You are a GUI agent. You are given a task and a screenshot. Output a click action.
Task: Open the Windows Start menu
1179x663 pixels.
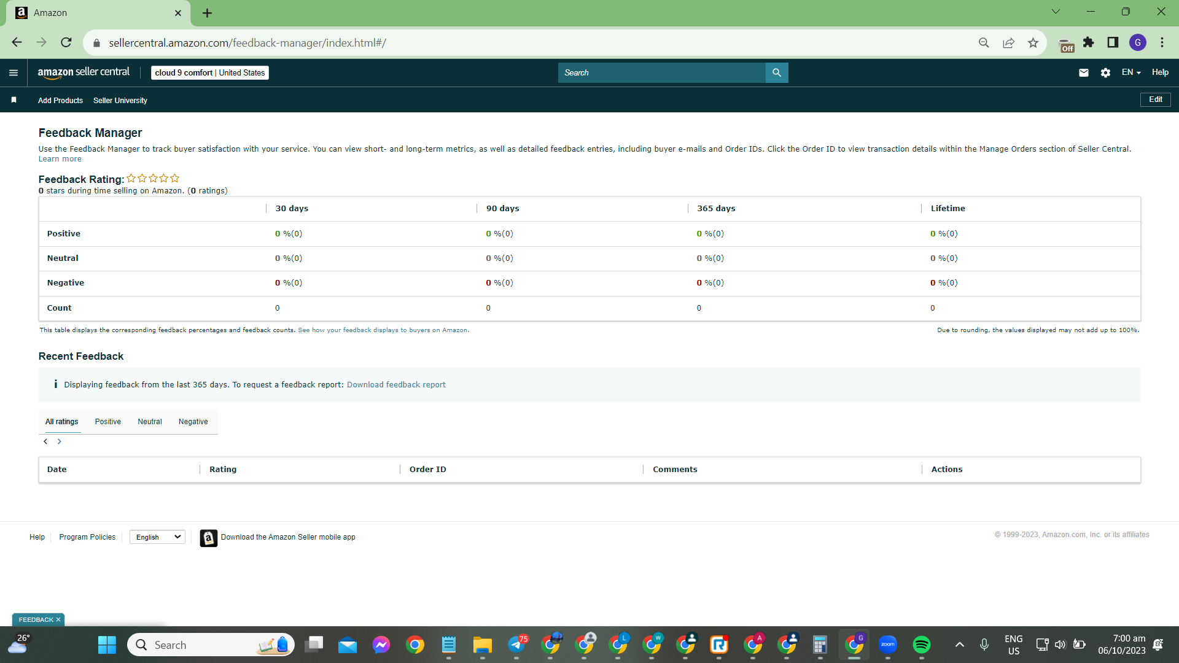click(107, 645)
